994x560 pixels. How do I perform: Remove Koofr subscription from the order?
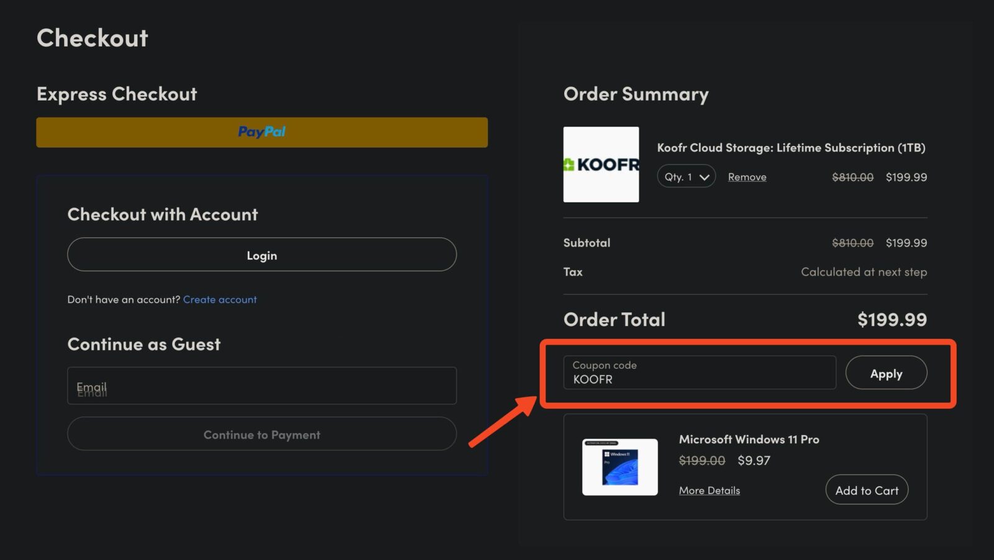point(747,177)
